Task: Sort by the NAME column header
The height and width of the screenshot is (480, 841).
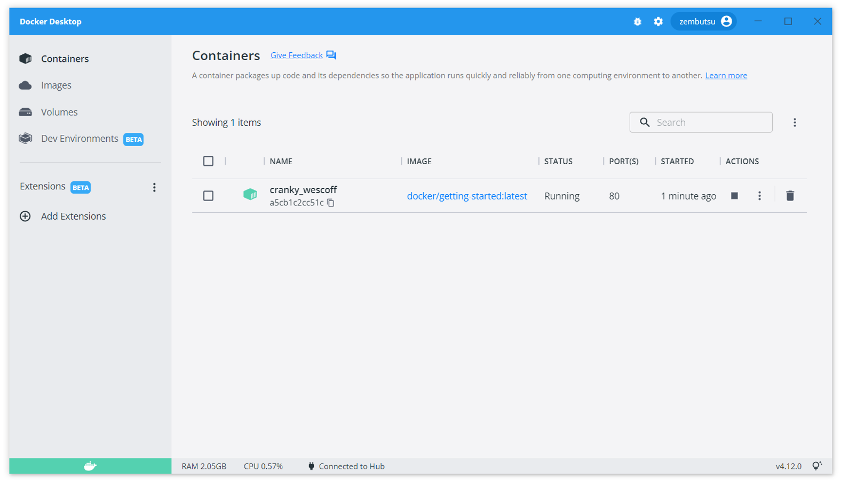Action: tap(281, 161)
